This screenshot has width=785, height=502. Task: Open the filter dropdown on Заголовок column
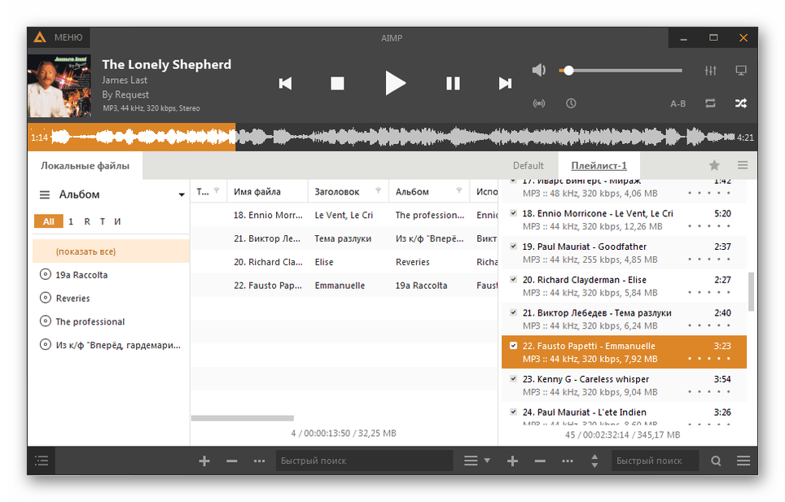[378, 192]
